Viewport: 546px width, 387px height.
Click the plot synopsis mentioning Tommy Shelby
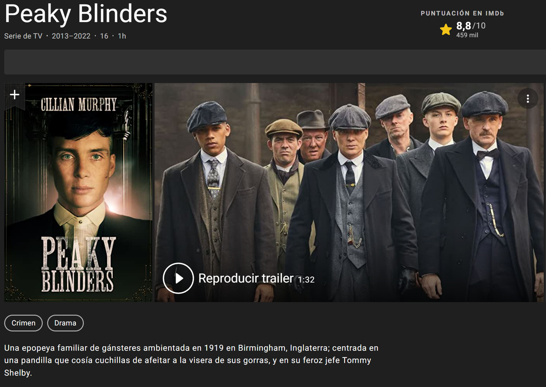click(191, 360)
